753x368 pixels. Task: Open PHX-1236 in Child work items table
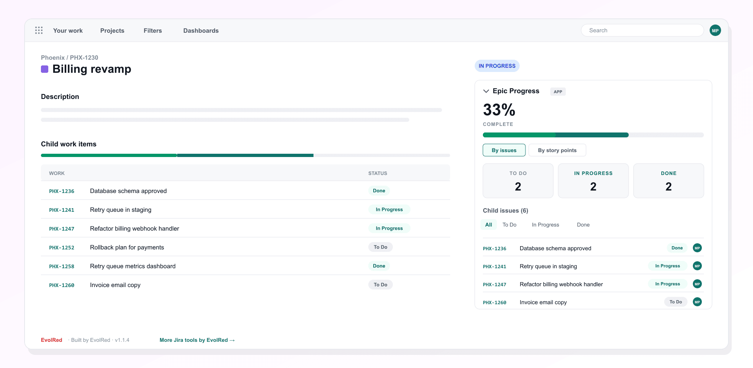62,191
